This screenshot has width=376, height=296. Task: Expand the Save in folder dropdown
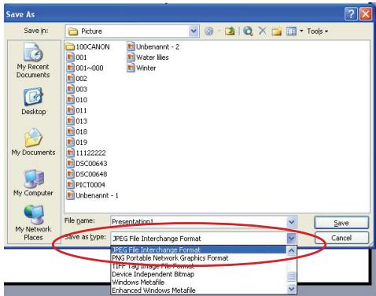point(194,31)
